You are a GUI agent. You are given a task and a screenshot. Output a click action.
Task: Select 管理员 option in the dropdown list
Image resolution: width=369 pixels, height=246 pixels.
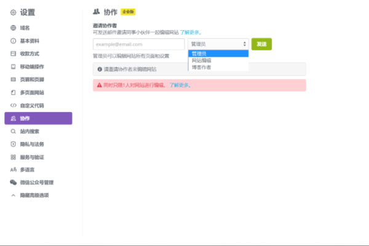point(218,54)
